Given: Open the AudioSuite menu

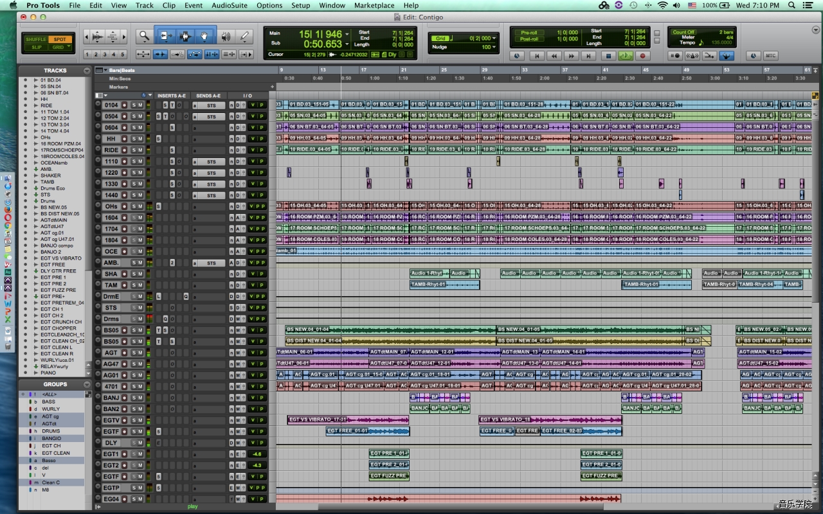Looking at the screenshot, I should click(x=230, y=5).
